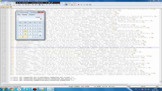162x91 pixels.
Task: Click the red record button in recorder bar
Action: 58,3
